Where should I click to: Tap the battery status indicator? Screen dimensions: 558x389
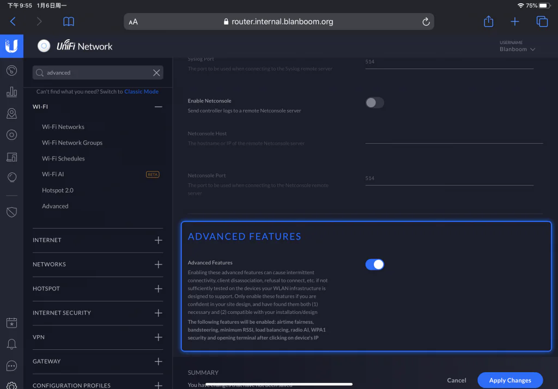[545, 5]
